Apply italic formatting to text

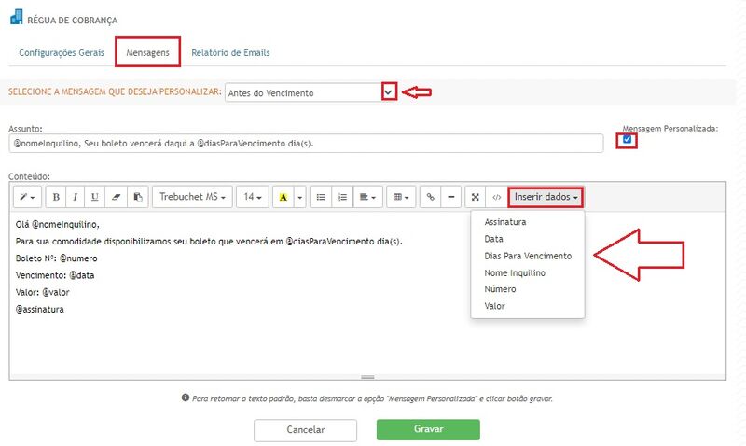click(76, 197)
